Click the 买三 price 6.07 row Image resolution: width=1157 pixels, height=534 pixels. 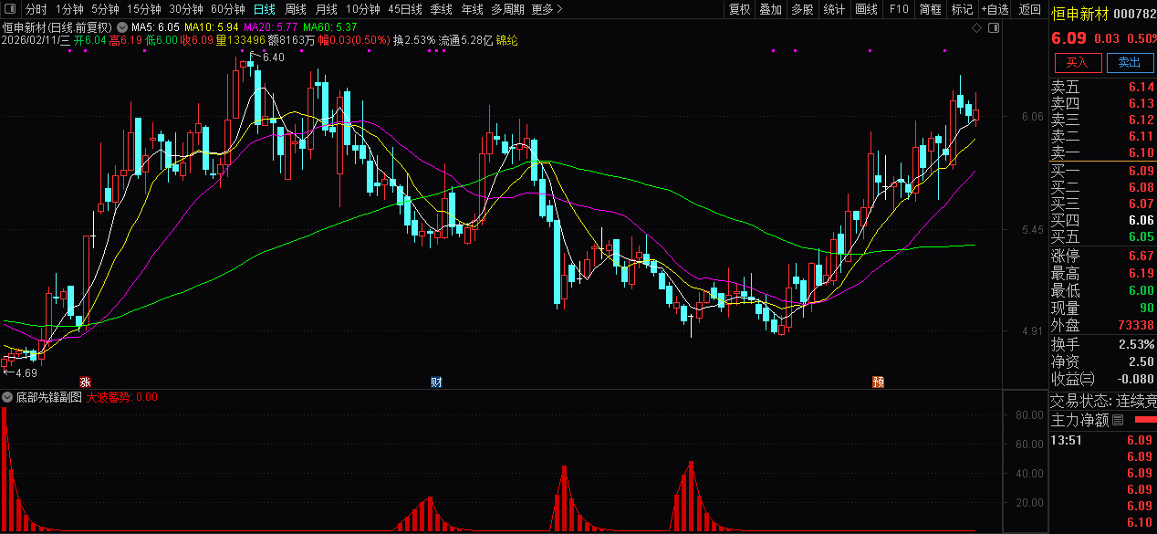(1102, 204)
